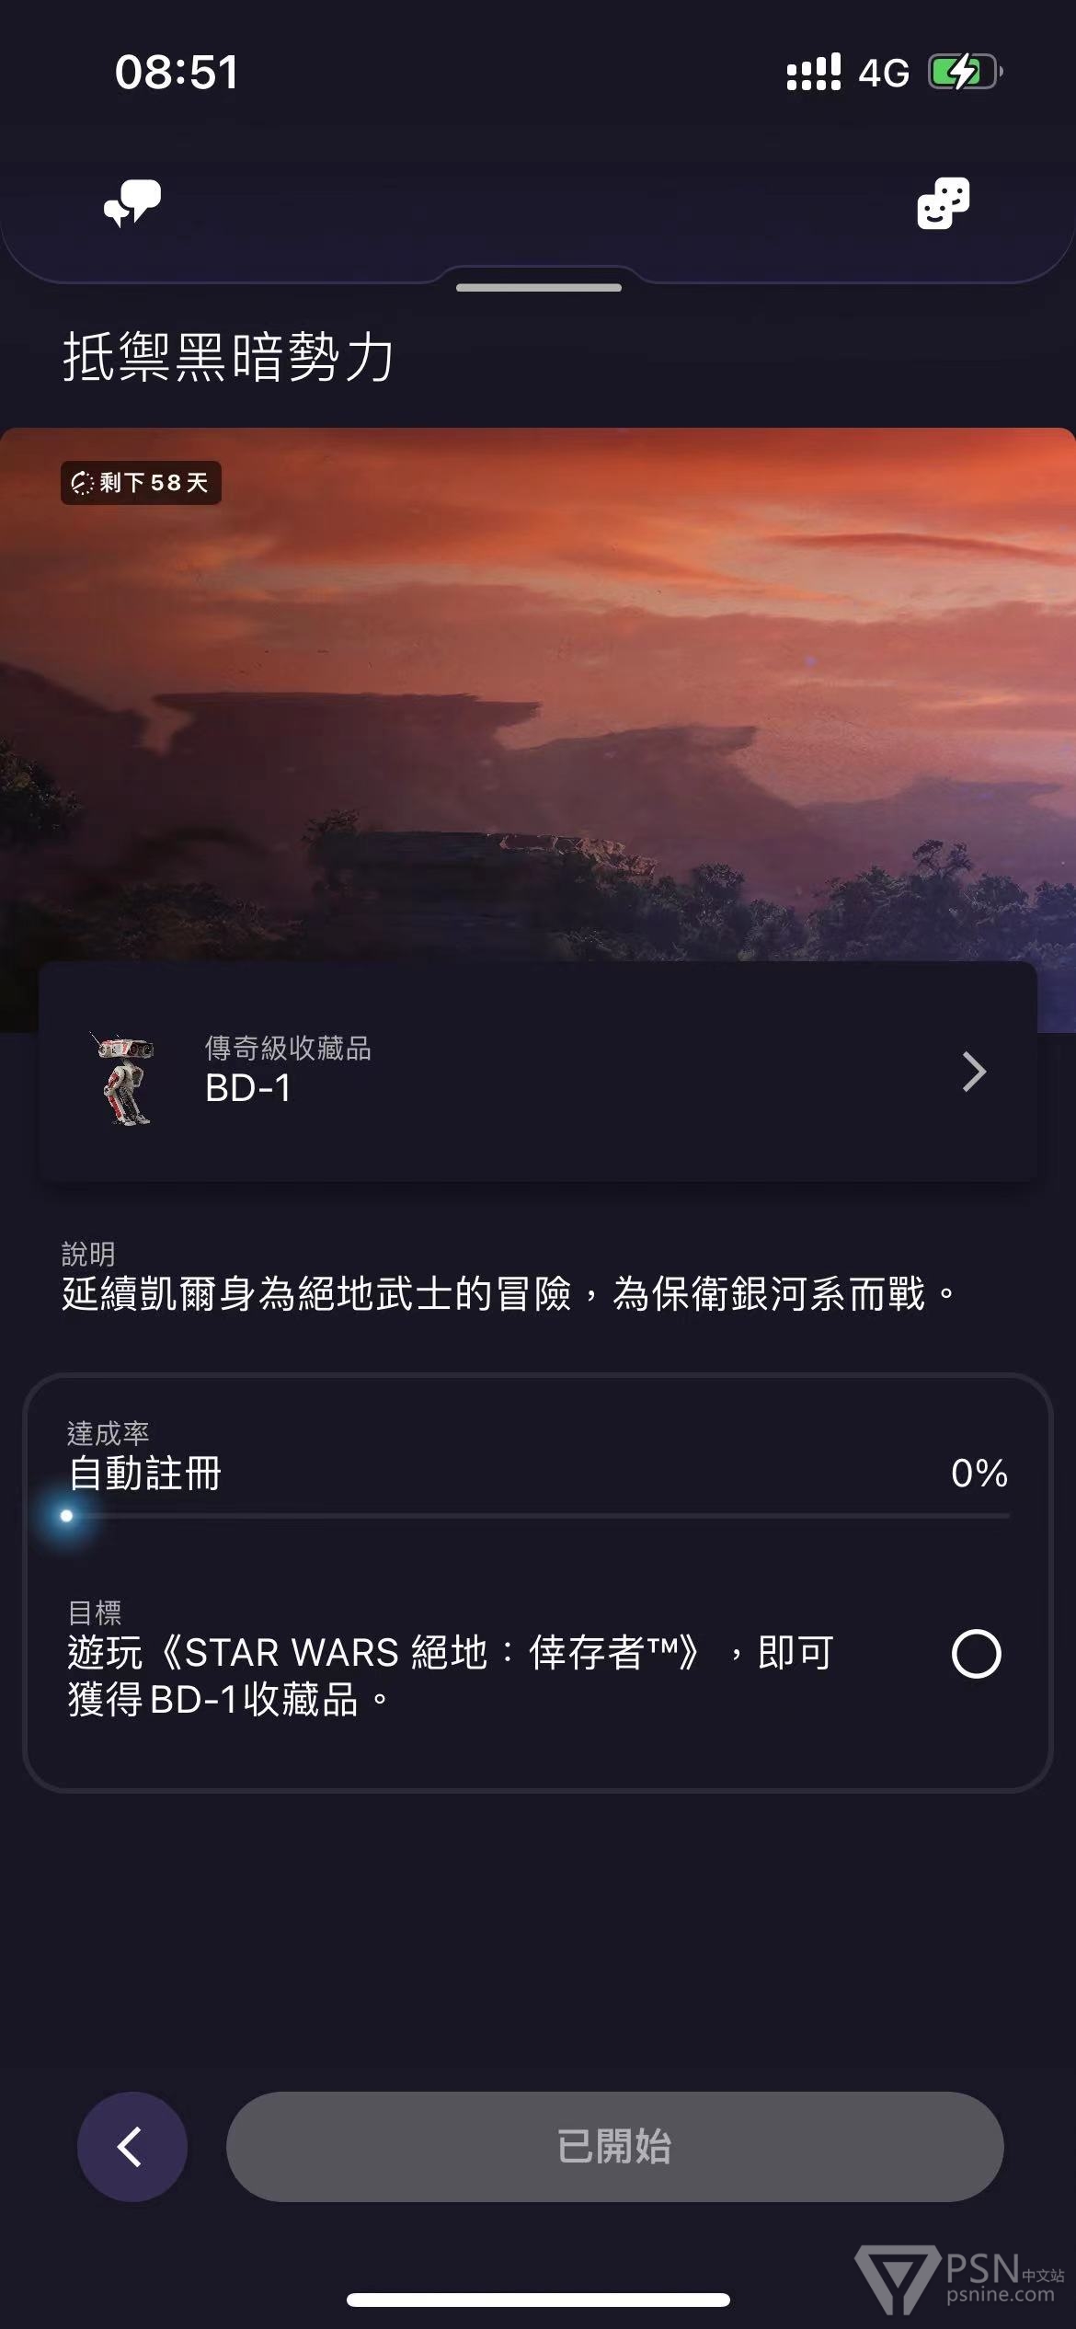Image resolution: width=1076 pixels, height=2329 pixels.
Task: Pull the top panel drag handle
Action: click(539, 288)
